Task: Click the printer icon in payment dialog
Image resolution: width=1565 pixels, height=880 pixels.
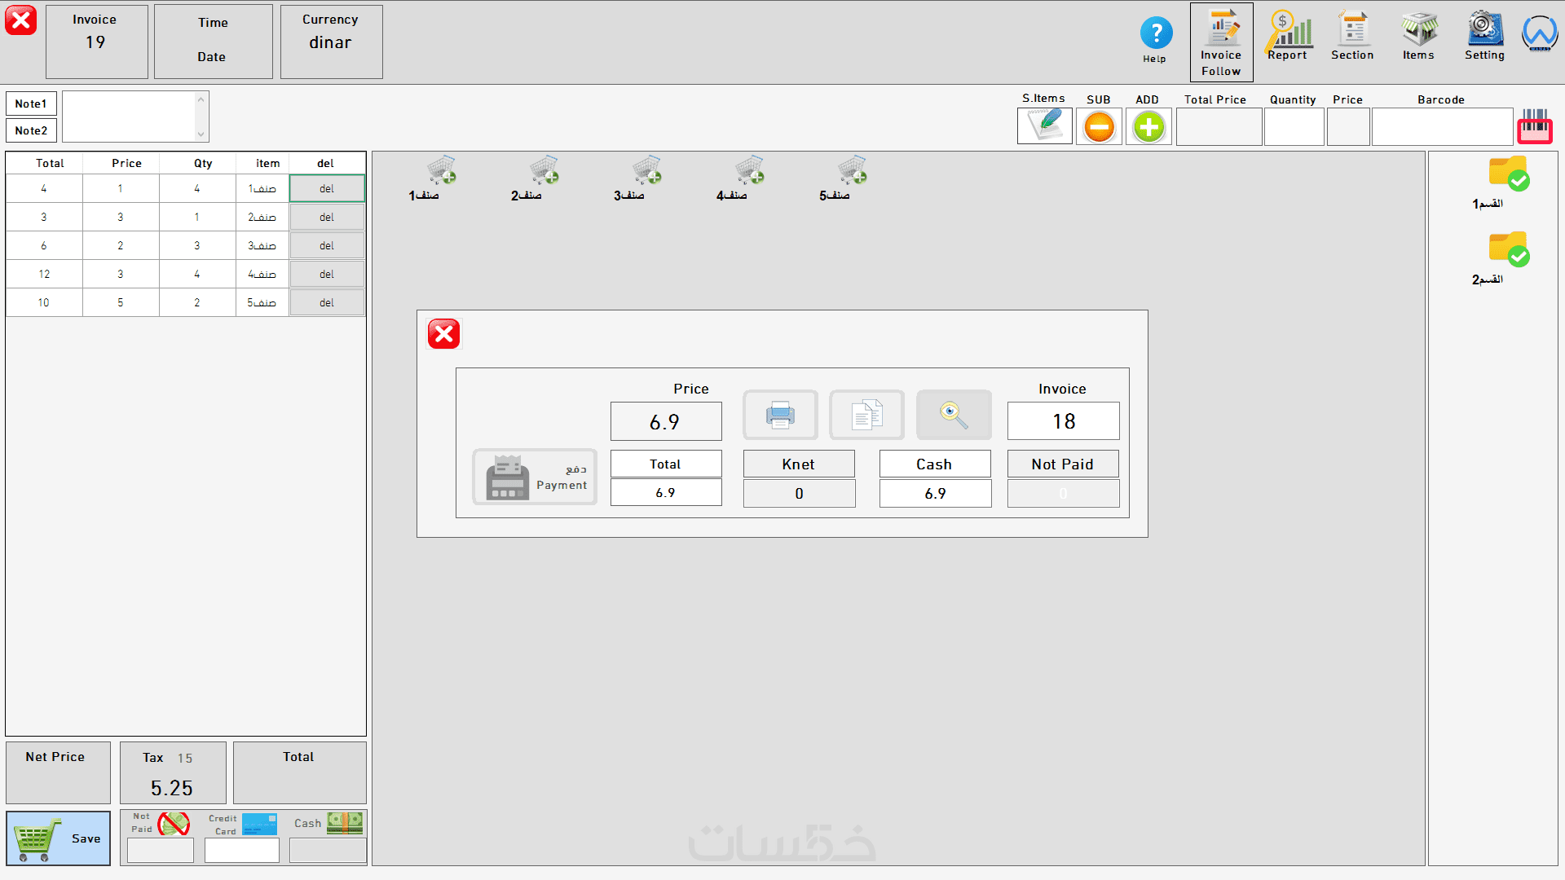Action: pos(780,415)
